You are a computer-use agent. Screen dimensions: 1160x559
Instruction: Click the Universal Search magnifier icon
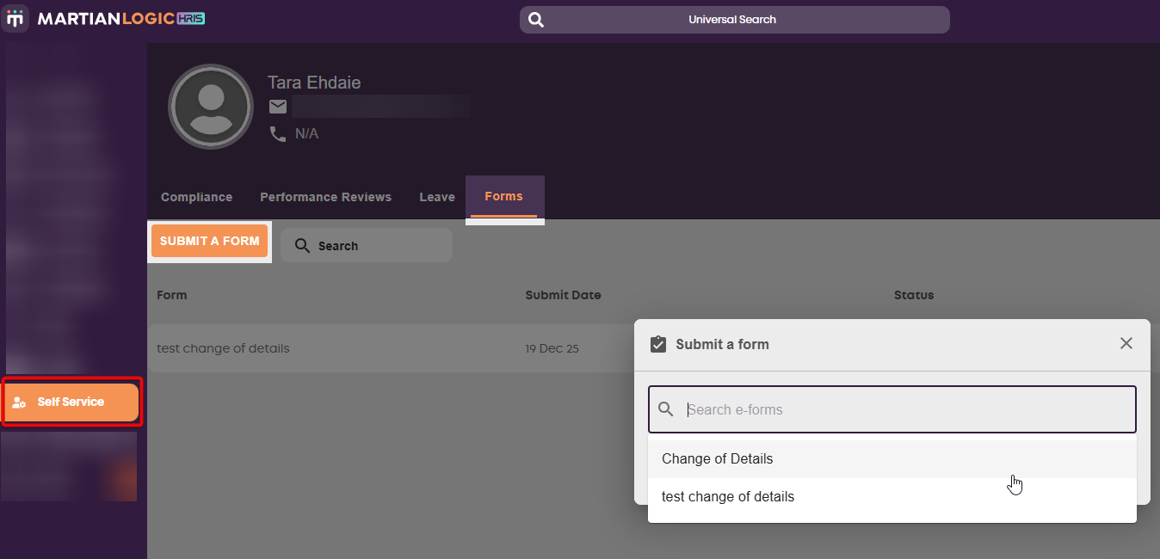click(536, 20)
